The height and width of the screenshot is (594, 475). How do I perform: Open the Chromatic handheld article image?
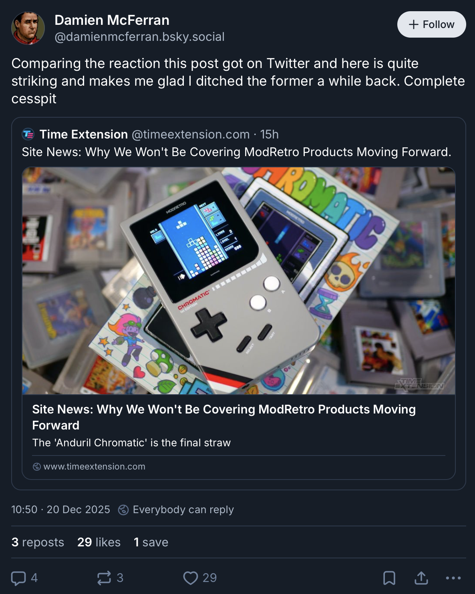[239, 281]
